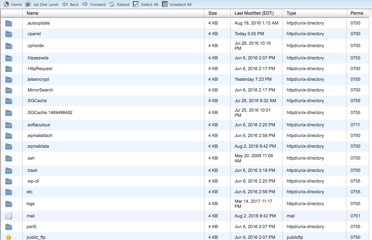Check the Select All checkbox

click(x=136, y=4)
